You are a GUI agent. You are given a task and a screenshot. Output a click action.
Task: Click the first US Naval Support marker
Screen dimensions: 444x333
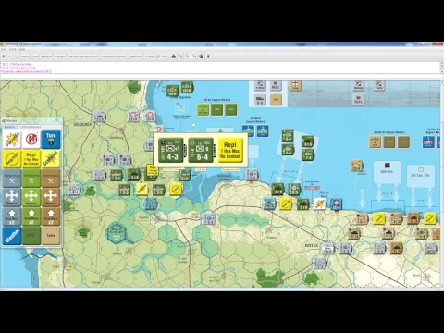(x=248, y=130)
